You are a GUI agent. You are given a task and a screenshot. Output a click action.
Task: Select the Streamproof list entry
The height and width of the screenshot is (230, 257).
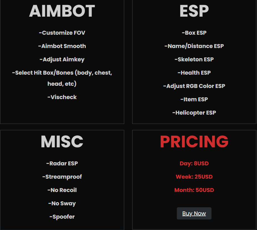62,177
